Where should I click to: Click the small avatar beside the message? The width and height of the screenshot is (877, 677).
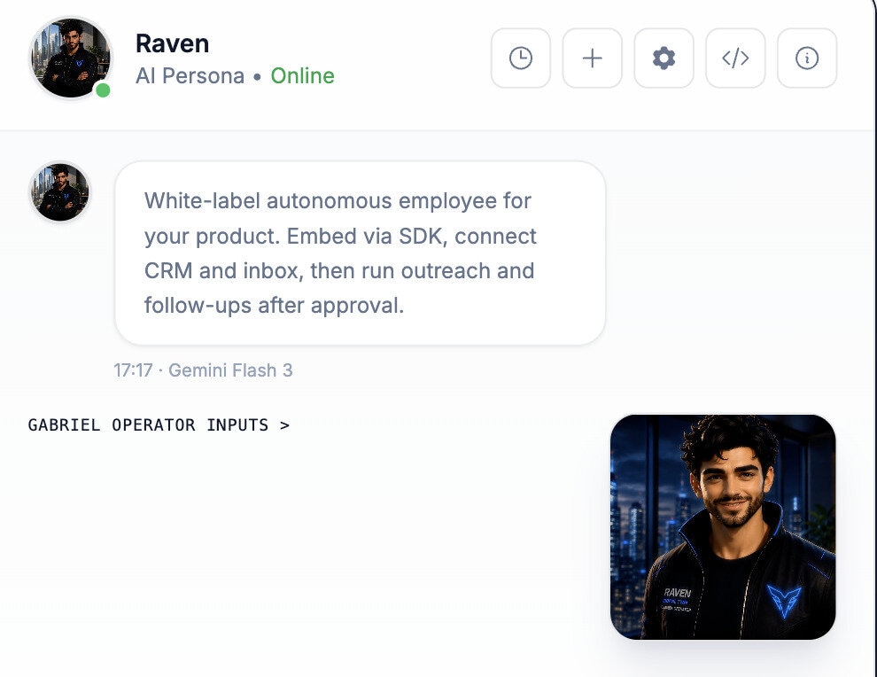click(60, 192)
